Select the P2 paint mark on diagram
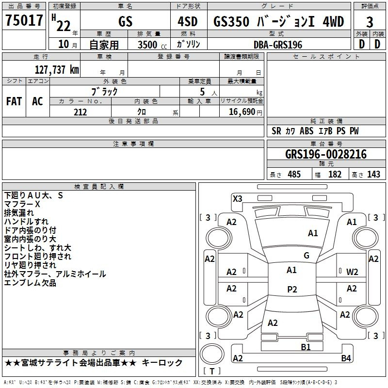Image resolution: width=388 pixels, height=388 pixels. pyautogui.click(x=291, y=290)
